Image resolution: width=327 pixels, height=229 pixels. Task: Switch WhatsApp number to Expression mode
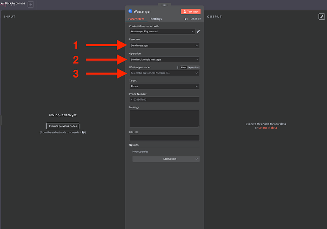[x=193, y=67]
